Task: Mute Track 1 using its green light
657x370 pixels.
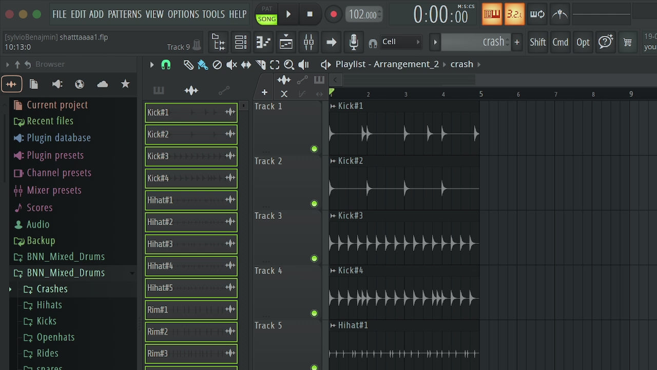Action: (314, 149)
